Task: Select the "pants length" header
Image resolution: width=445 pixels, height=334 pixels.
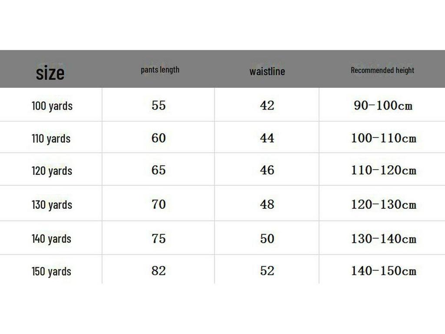Action: [x=160, y=70]
